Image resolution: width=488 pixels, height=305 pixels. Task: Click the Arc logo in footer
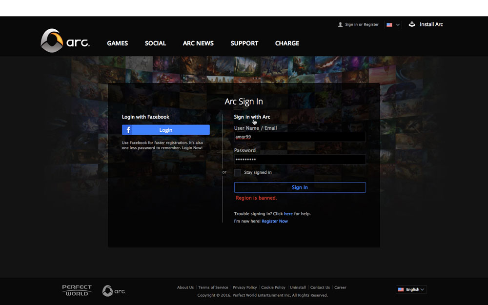(x=114, y=291)
